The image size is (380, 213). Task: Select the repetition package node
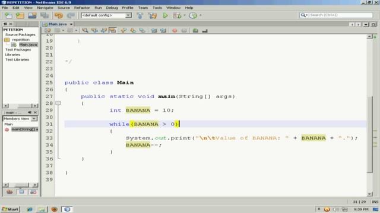click(x=21, y=40)
